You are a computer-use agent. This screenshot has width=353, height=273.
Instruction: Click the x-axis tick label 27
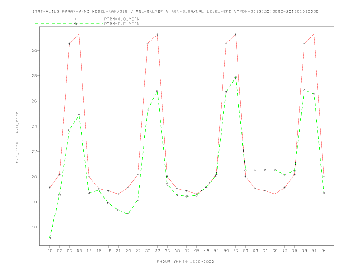point(138,251)
